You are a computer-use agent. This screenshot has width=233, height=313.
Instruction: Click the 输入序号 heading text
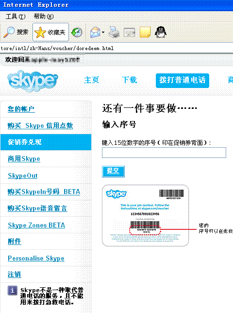click(119, 124)
